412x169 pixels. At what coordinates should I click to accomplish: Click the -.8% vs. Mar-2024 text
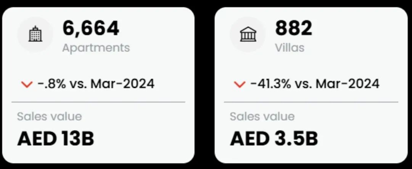pyautogui.click(x=96, y=84)
